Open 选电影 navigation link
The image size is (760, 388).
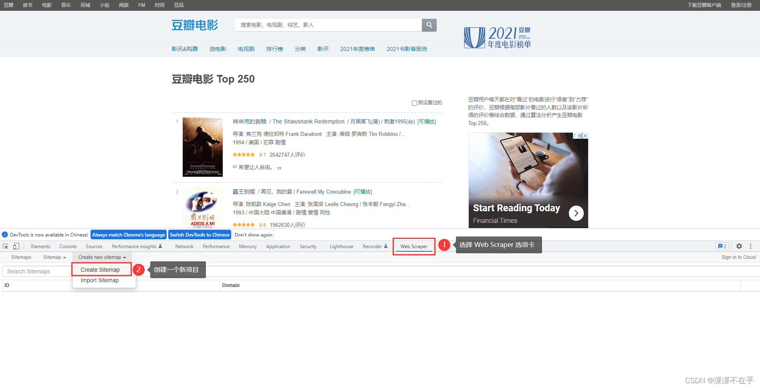click(x=218, y=49)
